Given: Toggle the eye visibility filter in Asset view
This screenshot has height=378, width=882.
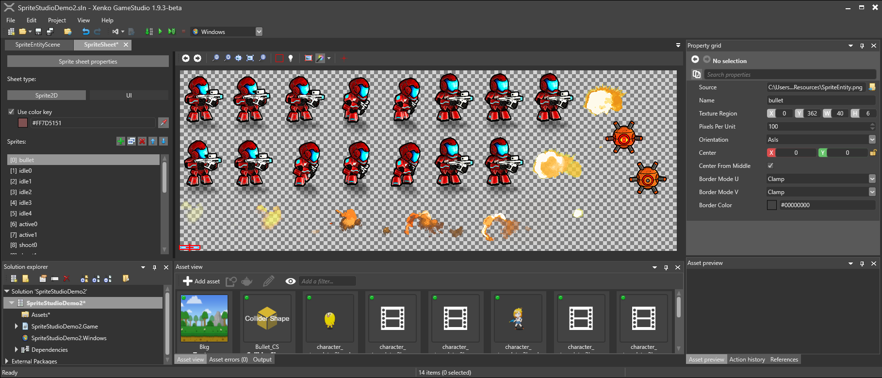Looking at the screenshot, I should [291, 281].
